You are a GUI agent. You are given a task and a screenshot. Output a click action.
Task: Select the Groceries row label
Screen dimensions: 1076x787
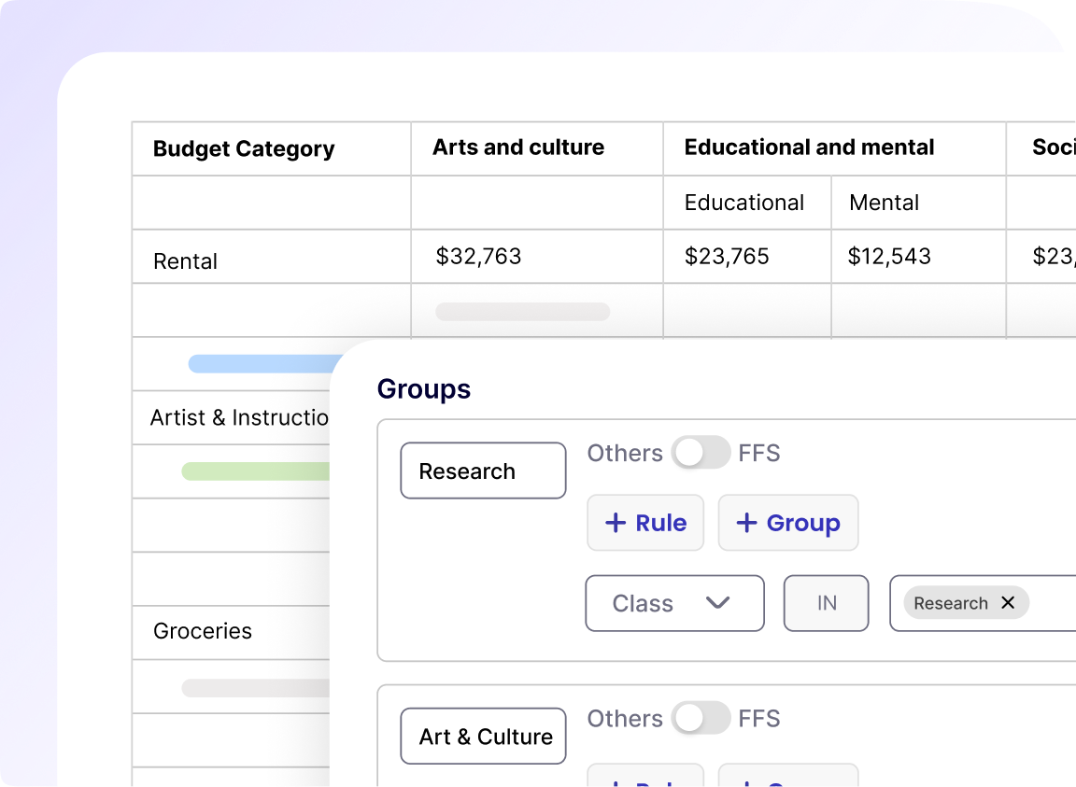[203, 630]
